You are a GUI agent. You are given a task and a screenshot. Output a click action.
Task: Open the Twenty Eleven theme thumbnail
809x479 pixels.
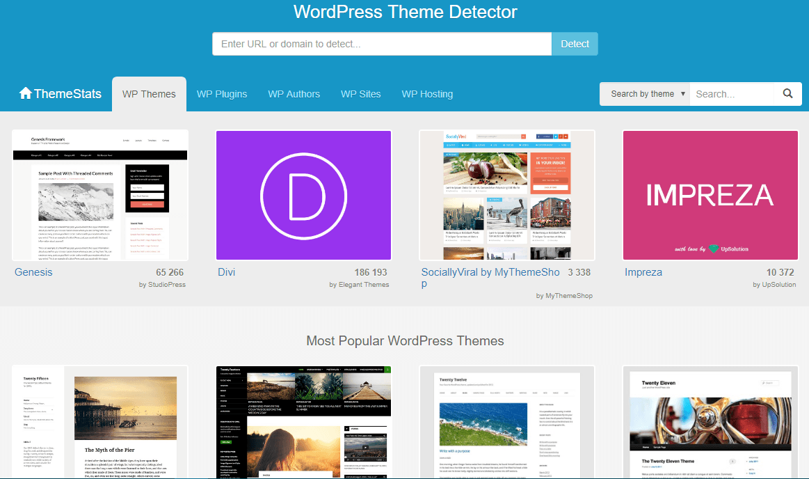coord(710,422)
